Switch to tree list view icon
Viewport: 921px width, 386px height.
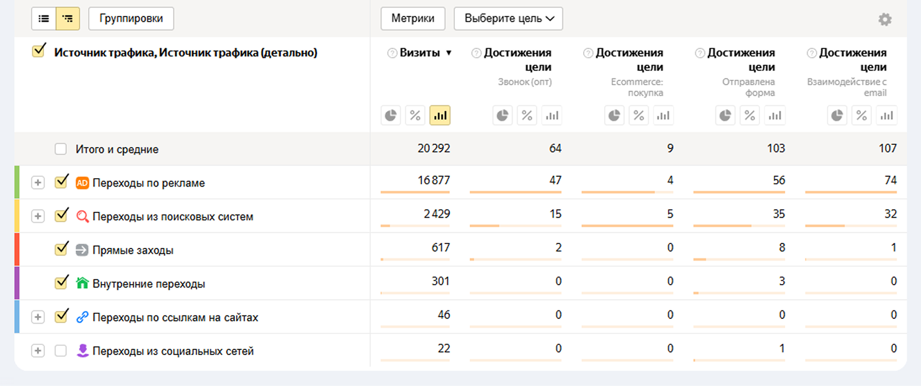pyautogui.click(x=68, y=19)
